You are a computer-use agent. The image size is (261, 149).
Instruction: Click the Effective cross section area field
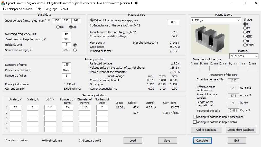tap(233, 88)
